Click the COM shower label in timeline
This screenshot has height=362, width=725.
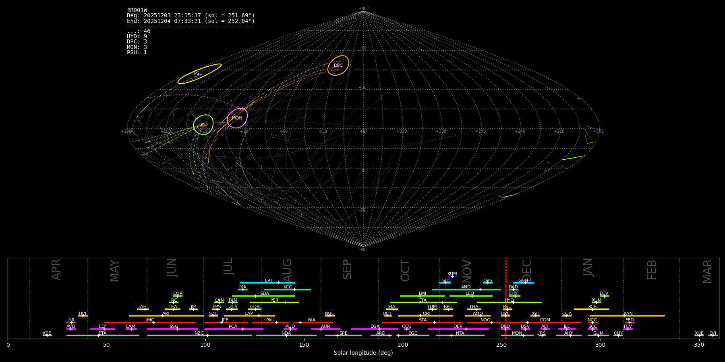click(x=545, y=320)
